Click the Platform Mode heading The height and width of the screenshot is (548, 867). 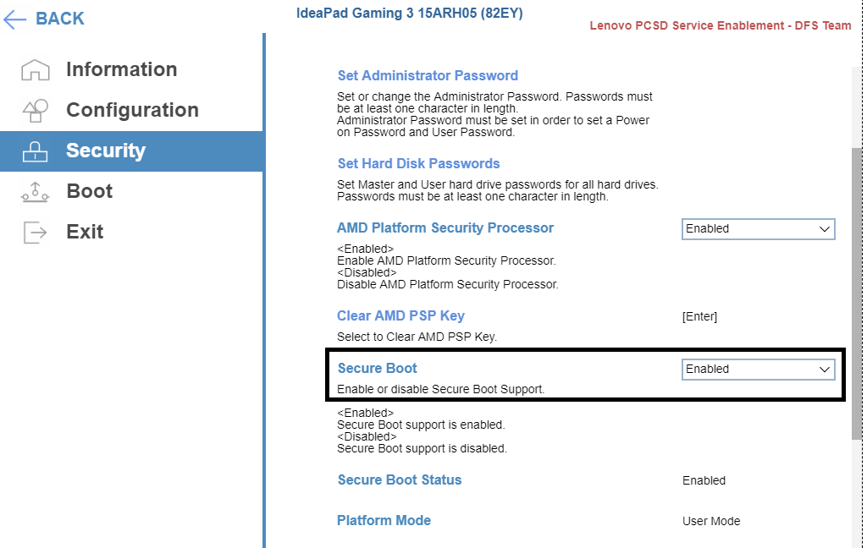[384, 520]
